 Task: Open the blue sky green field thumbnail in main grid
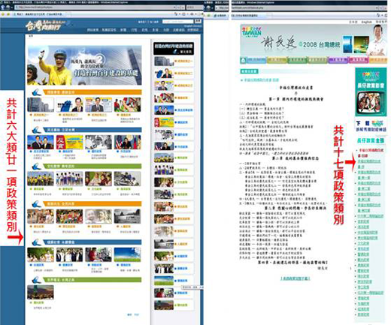tap(127, 254)
